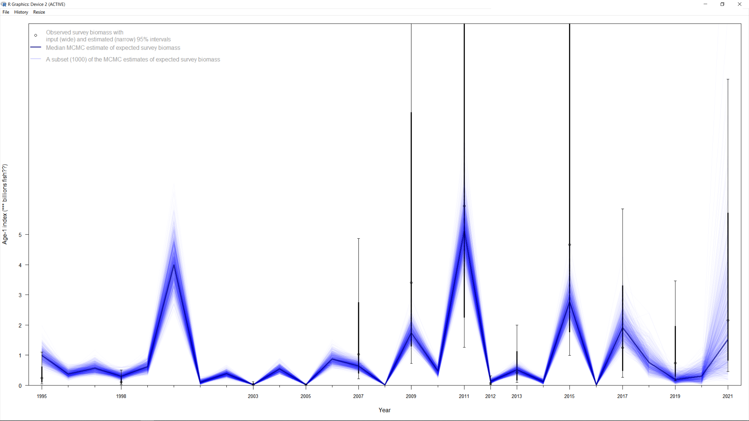Open the History menu

[21, 12]
